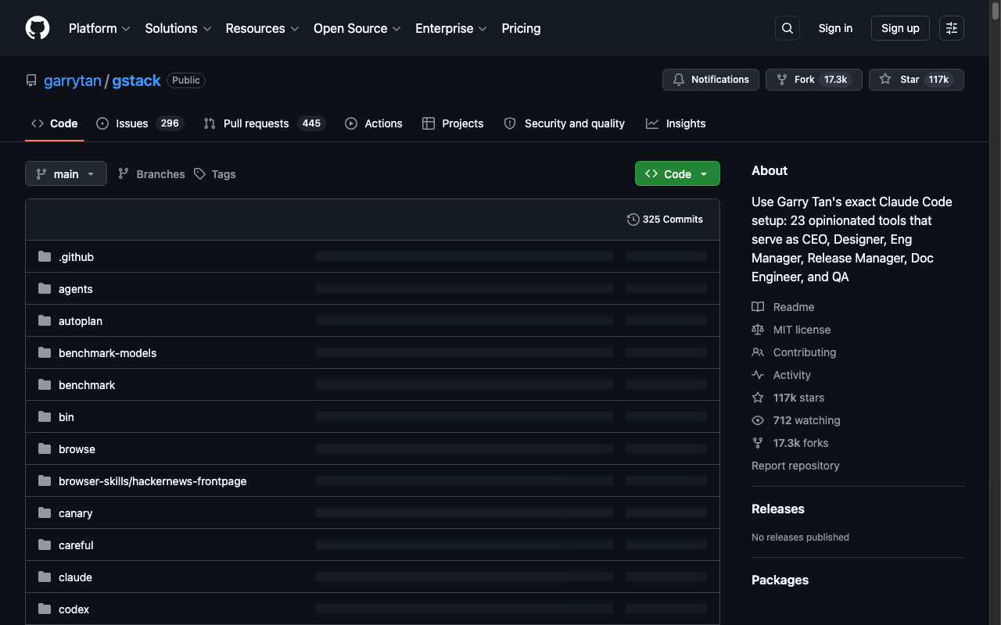The image size is (1001, 625).
Task: Click the fork icon beside 17.3k forks
Action: click(758, 443)
